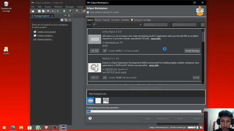Select the third grey marketplace icon
The image size is (234, 131).
pyautogui.click(x=106, y=100)
